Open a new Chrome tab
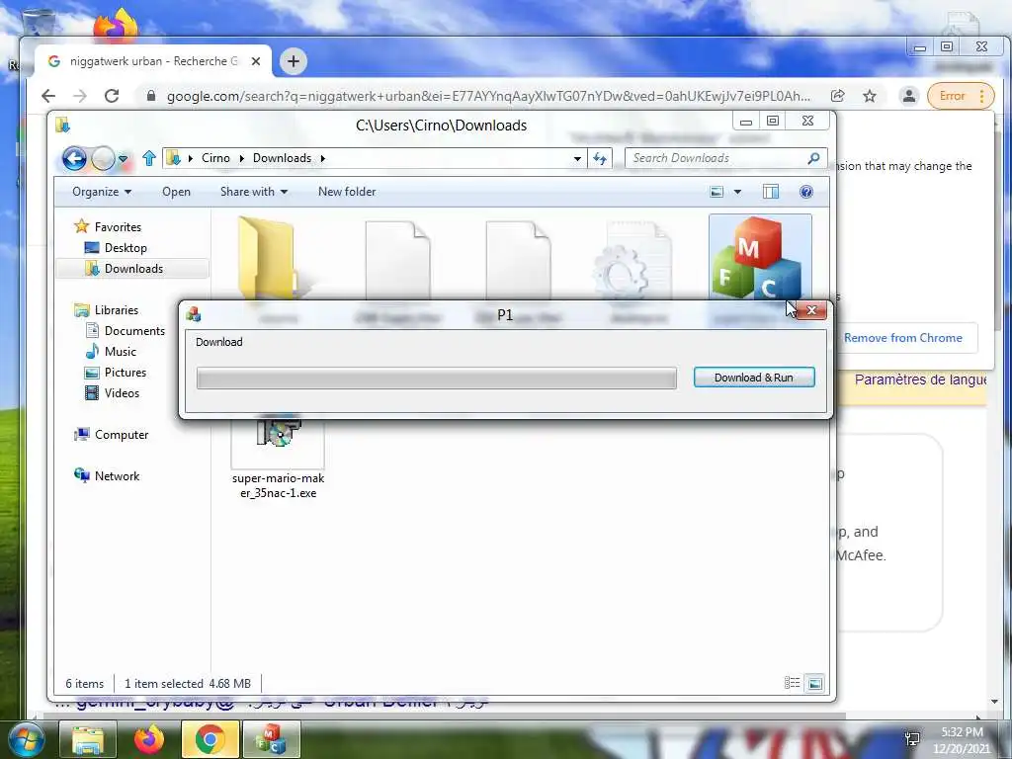The image size is (1012, 759). tap(294, 61)
